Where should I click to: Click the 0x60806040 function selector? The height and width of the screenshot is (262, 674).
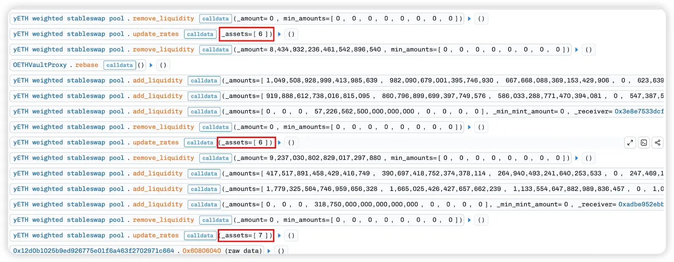point(201,251)
